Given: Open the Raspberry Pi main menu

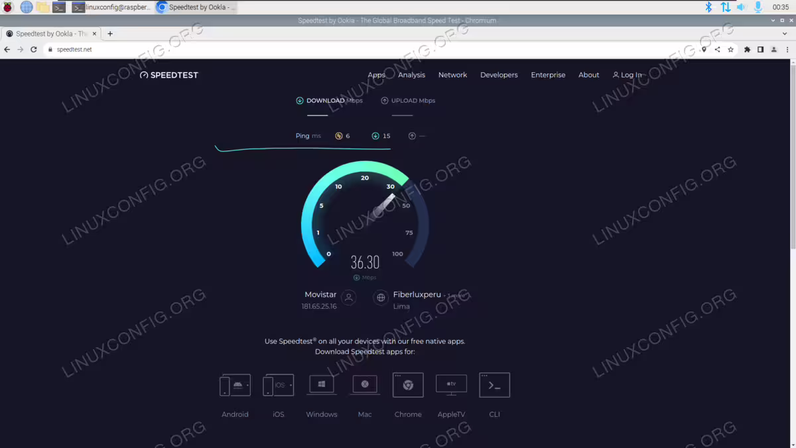Looking at the screenshot, I should coord(8,7).
